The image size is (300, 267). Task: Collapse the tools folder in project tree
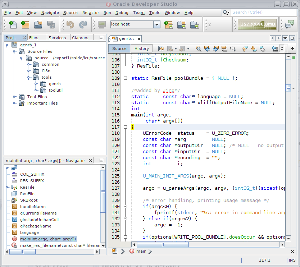[x=29, y=77]
